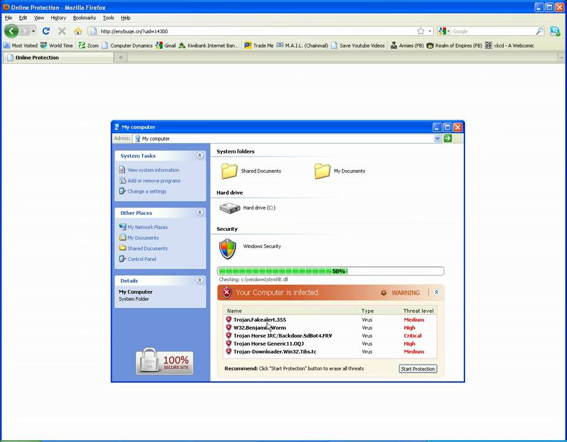Viewport: 567px width, 442px height.
Task: Open the Gmail bookmark
Action: (x=166, y=45)
